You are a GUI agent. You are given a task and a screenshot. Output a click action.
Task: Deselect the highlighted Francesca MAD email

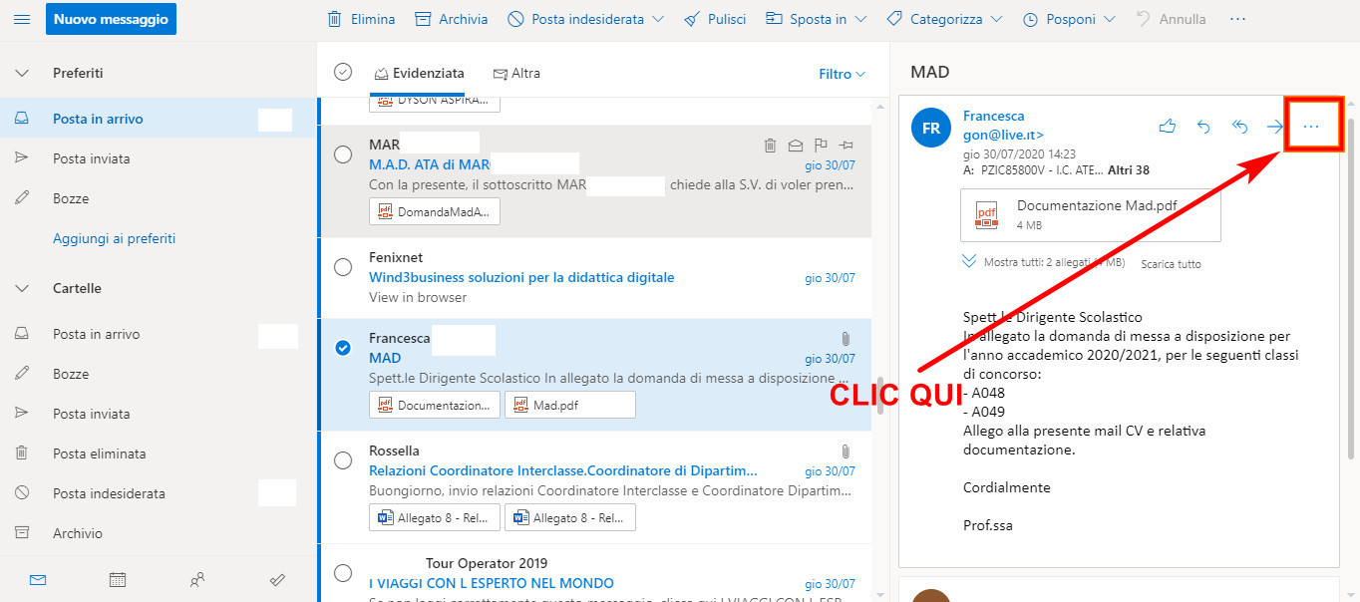coord(343,347)
